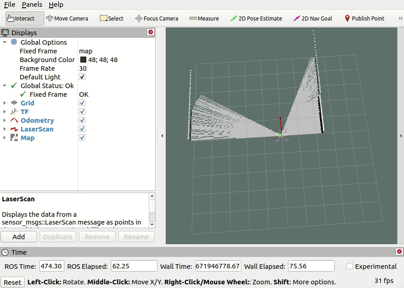Toggle the Grid display checkbox
Image resolution: width=404 pixels, height=288 pixels.
click(82, 103)
